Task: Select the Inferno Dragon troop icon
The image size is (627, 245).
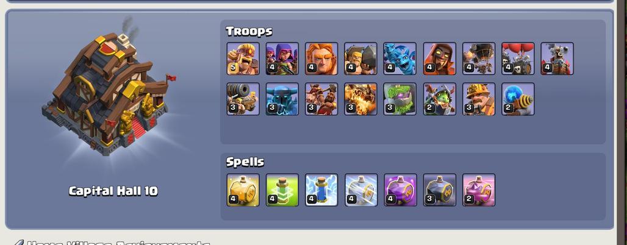Action: tap(360, 99)
